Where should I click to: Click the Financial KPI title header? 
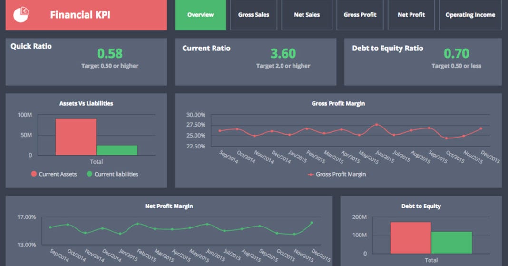[80, 15]
